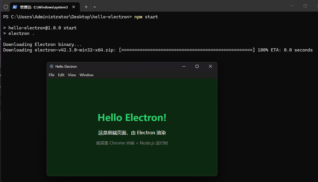318x182 pixels.
Task: Minimize the Hello Electron window
Action: point(184,66)
